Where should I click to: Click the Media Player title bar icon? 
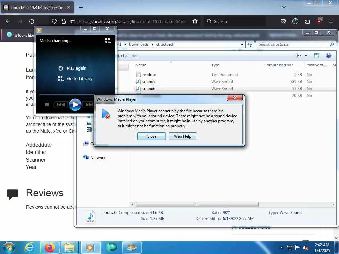point(39,30)
